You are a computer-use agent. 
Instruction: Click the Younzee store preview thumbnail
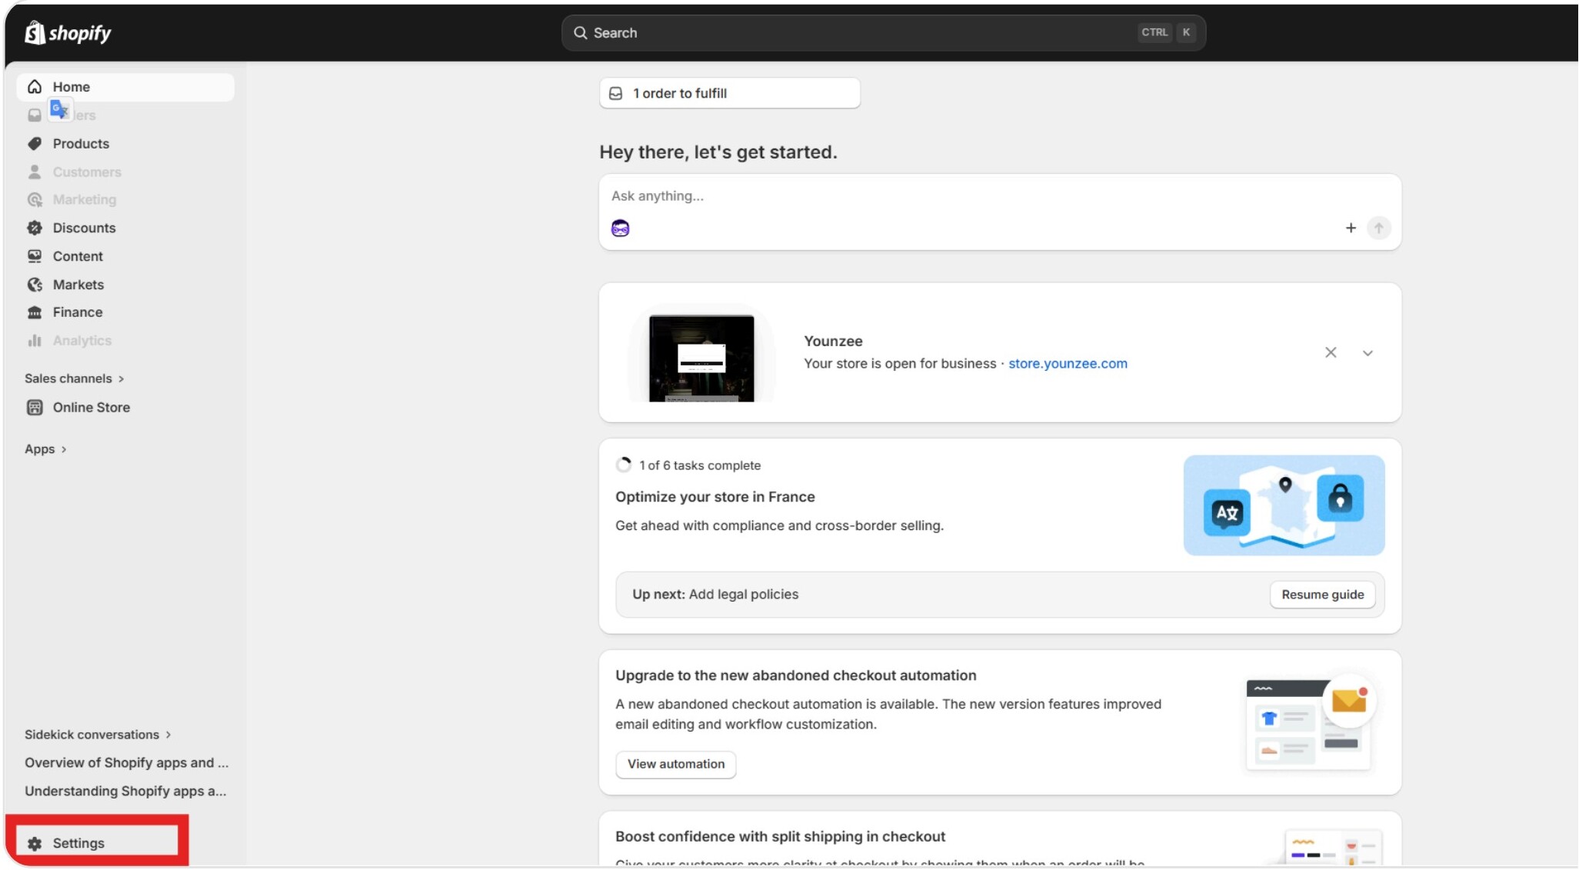point(701,358)
